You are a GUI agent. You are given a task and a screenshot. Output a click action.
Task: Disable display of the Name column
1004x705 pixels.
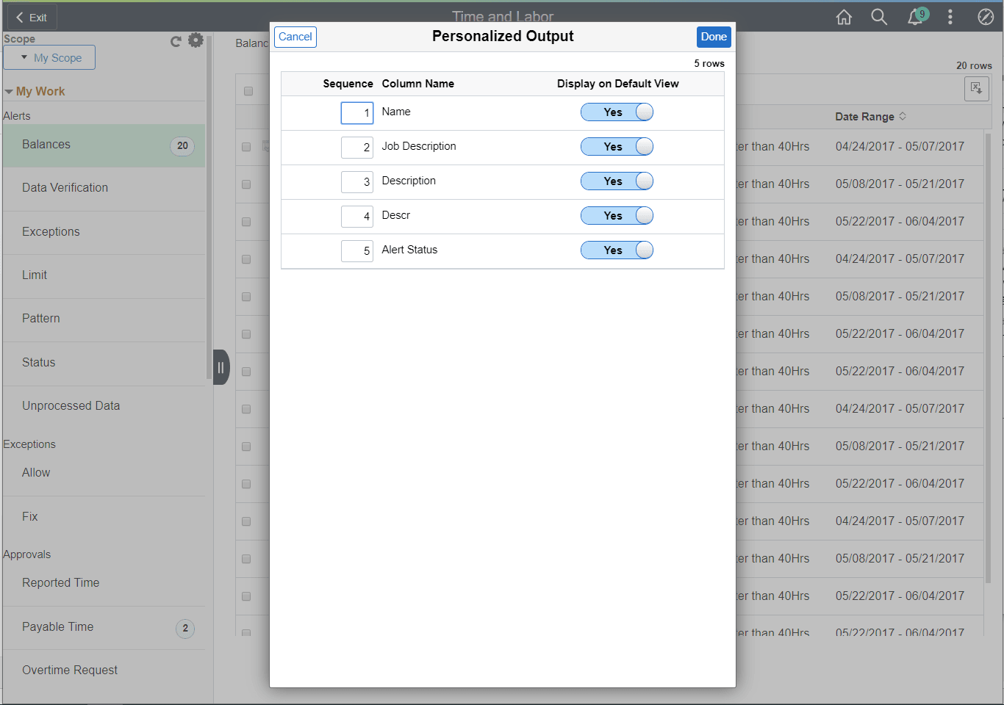(617, 112)
